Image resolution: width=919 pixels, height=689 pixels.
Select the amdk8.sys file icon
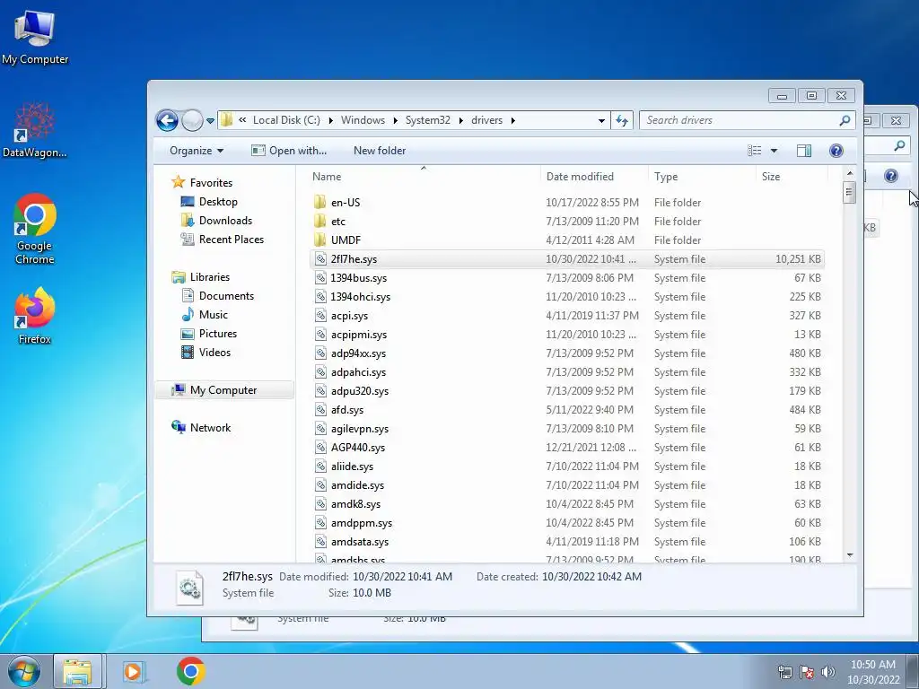(320, 504)
